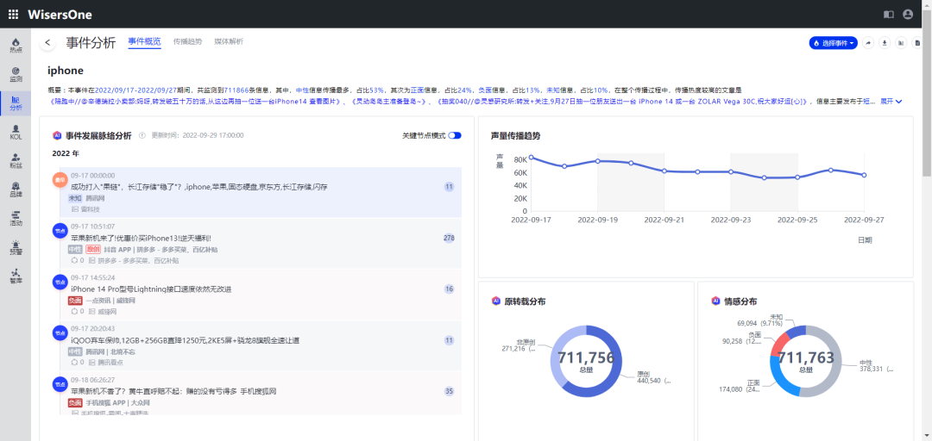Image resolution: width=932 pixels, height=441 pixels.
Task: Click the download icon in top toolbar
Action: (885, 43)
